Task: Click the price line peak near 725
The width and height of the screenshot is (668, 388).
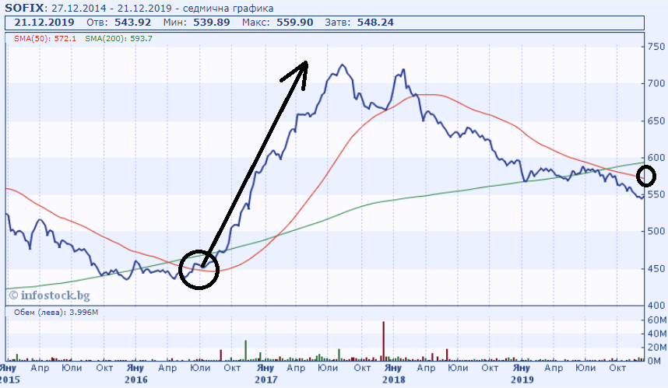Action: pyautogui.click(x=342, y=65)
